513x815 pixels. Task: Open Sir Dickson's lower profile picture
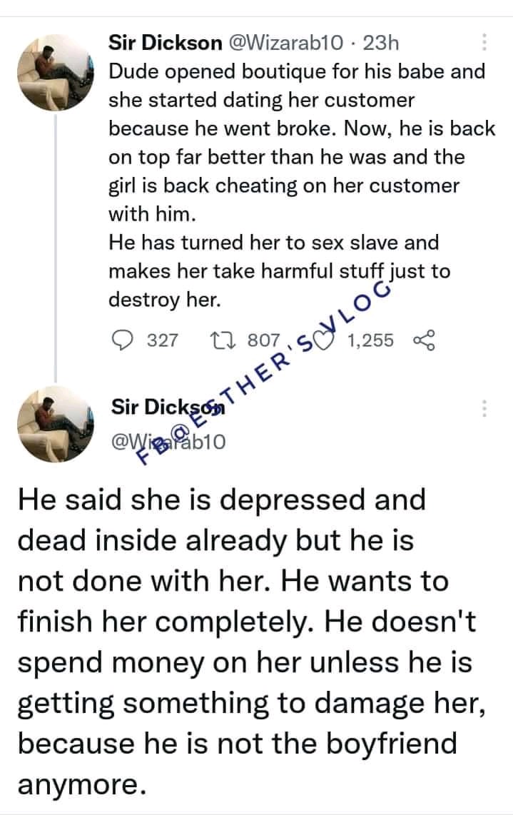56,424
